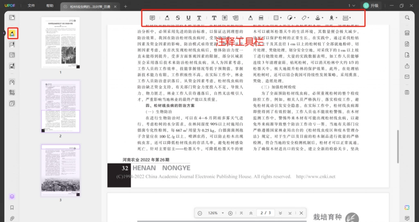Select the text box tool
The image size is (419, 222).
pos(225,18)
